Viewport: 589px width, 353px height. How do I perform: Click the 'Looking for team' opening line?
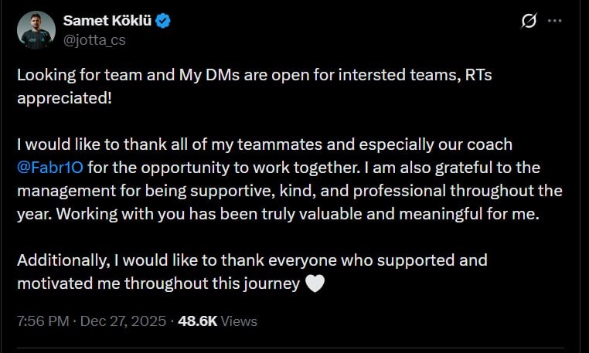(x=254, y=75)
